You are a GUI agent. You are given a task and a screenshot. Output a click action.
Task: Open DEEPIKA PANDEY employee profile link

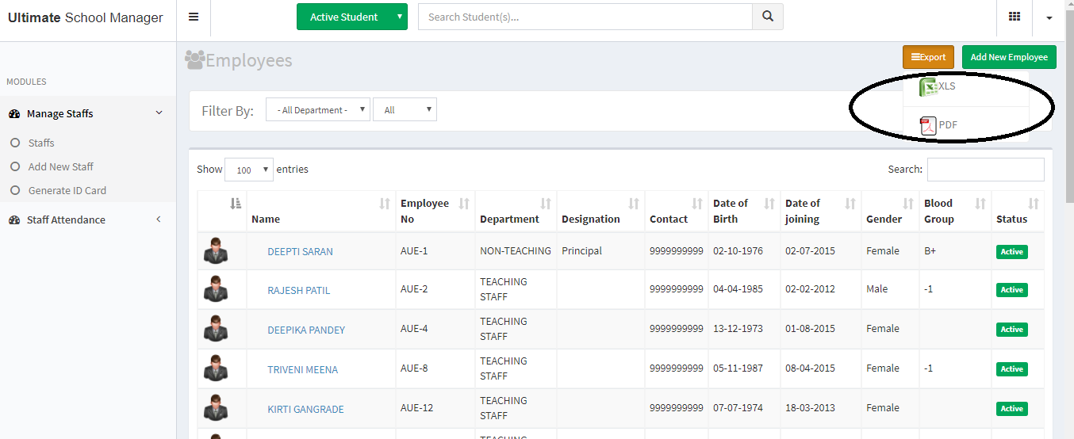[x=306, y=330]
